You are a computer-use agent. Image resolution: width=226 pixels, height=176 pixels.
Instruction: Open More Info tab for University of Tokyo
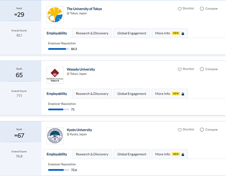click(169, 33)
